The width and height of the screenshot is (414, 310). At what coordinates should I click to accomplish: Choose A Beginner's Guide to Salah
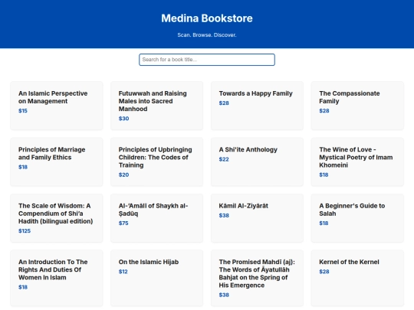[357, 218]
